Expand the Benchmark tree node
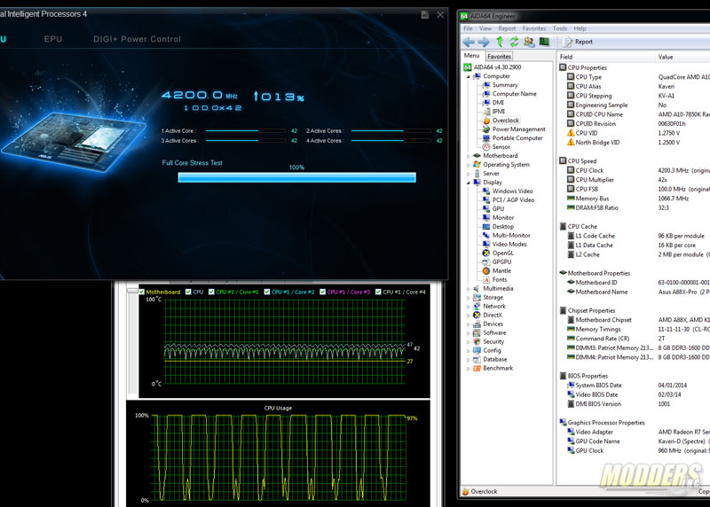Image resolution: width=710 pixels, height=507 pixels. 469,369
